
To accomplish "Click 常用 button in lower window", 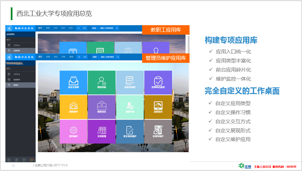I will 85,57.
